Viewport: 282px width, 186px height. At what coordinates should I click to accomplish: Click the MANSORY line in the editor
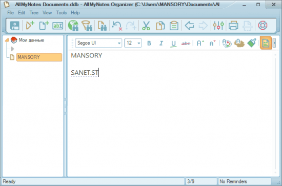tap(87, 55)
